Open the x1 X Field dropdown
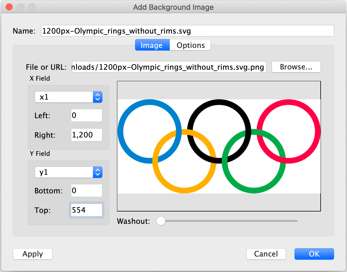This screenshot has height=272, width=347. (69, 97)
